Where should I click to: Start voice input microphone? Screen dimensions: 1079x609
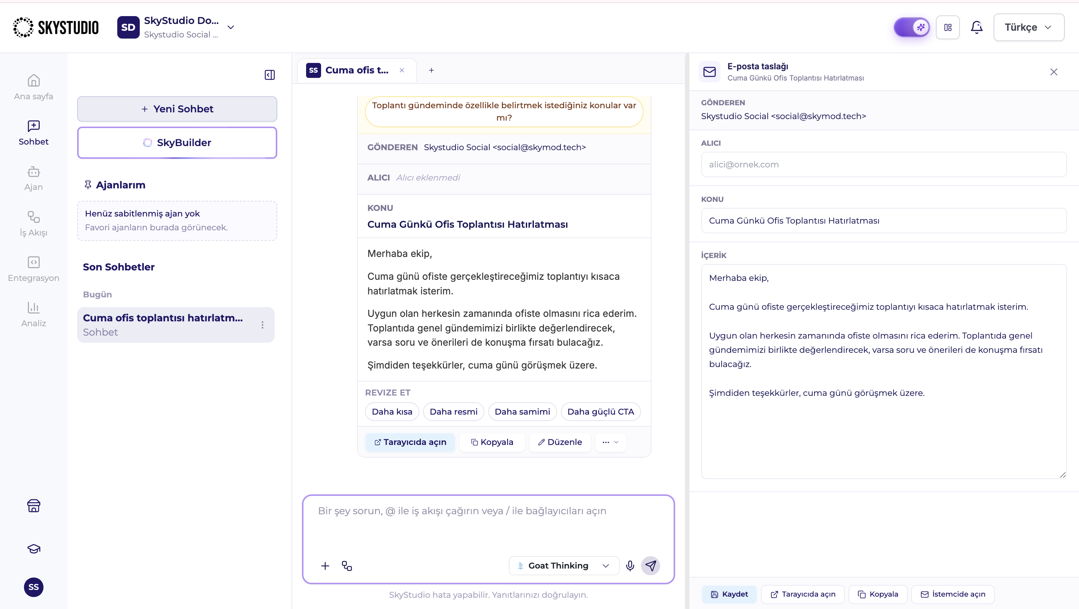point(629,566)
